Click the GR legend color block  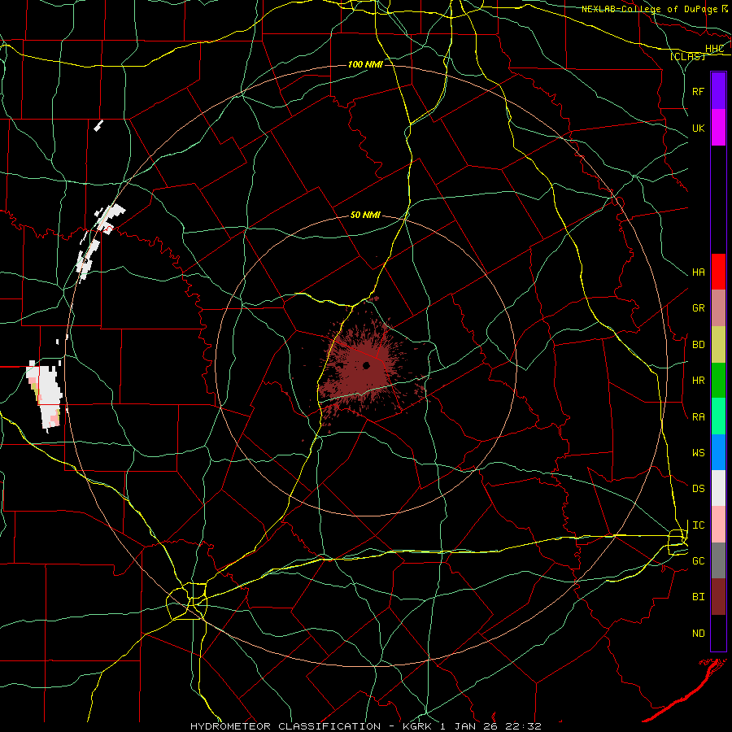pos(718,308)
